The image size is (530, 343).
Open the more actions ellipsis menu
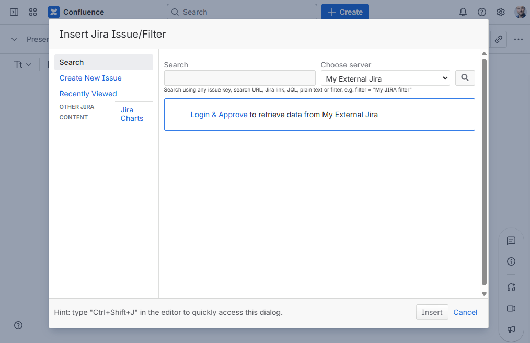tap(518, 39)
